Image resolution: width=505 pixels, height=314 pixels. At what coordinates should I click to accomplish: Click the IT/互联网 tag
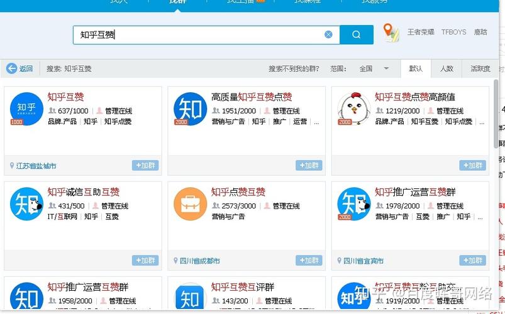point(62,217)
